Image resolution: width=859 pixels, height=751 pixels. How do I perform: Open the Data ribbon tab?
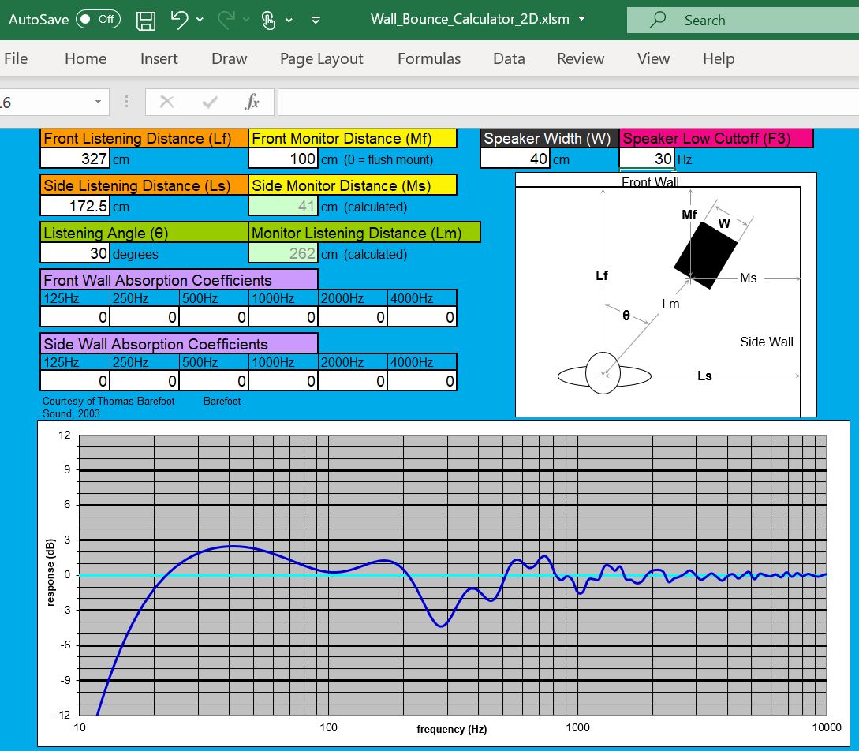pos(509,58)
